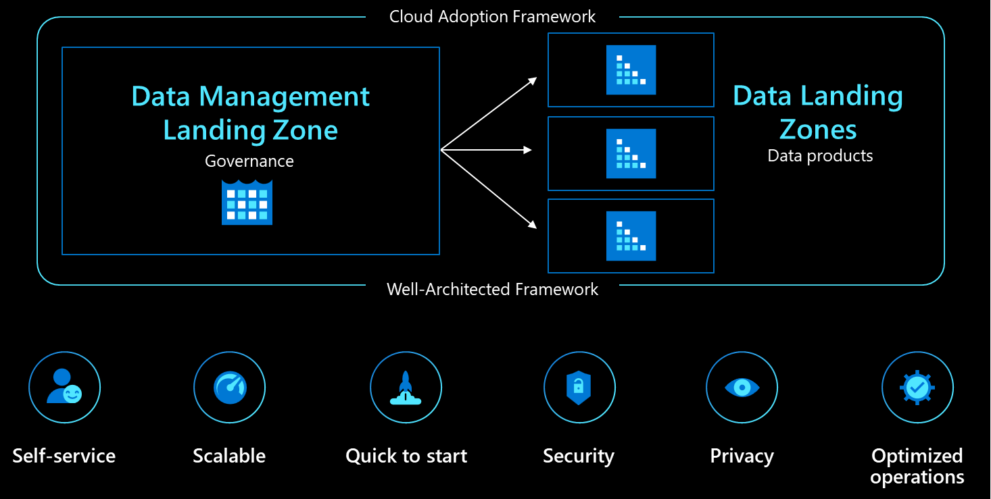Viewport: 991px width, 499px height.
Task: Click the Optimized operations label
Action: pos(917,467)
